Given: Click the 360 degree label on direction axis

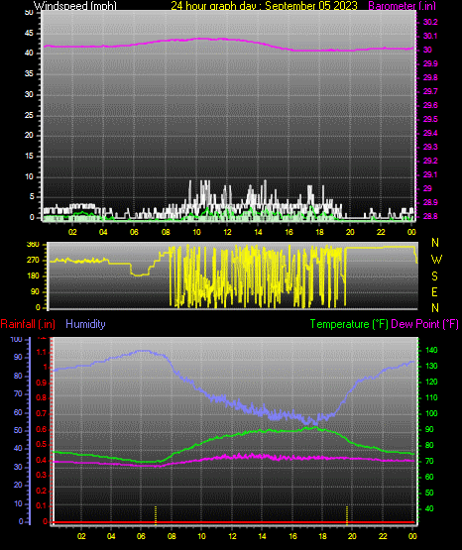Looking at the screenshot, I should pyautogui.click(x=33, y=245).
